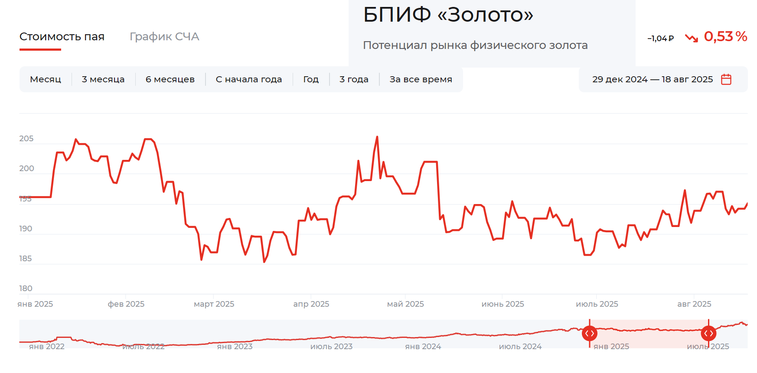Click the highlighted range in the navigator

click(x=649, y=333)
